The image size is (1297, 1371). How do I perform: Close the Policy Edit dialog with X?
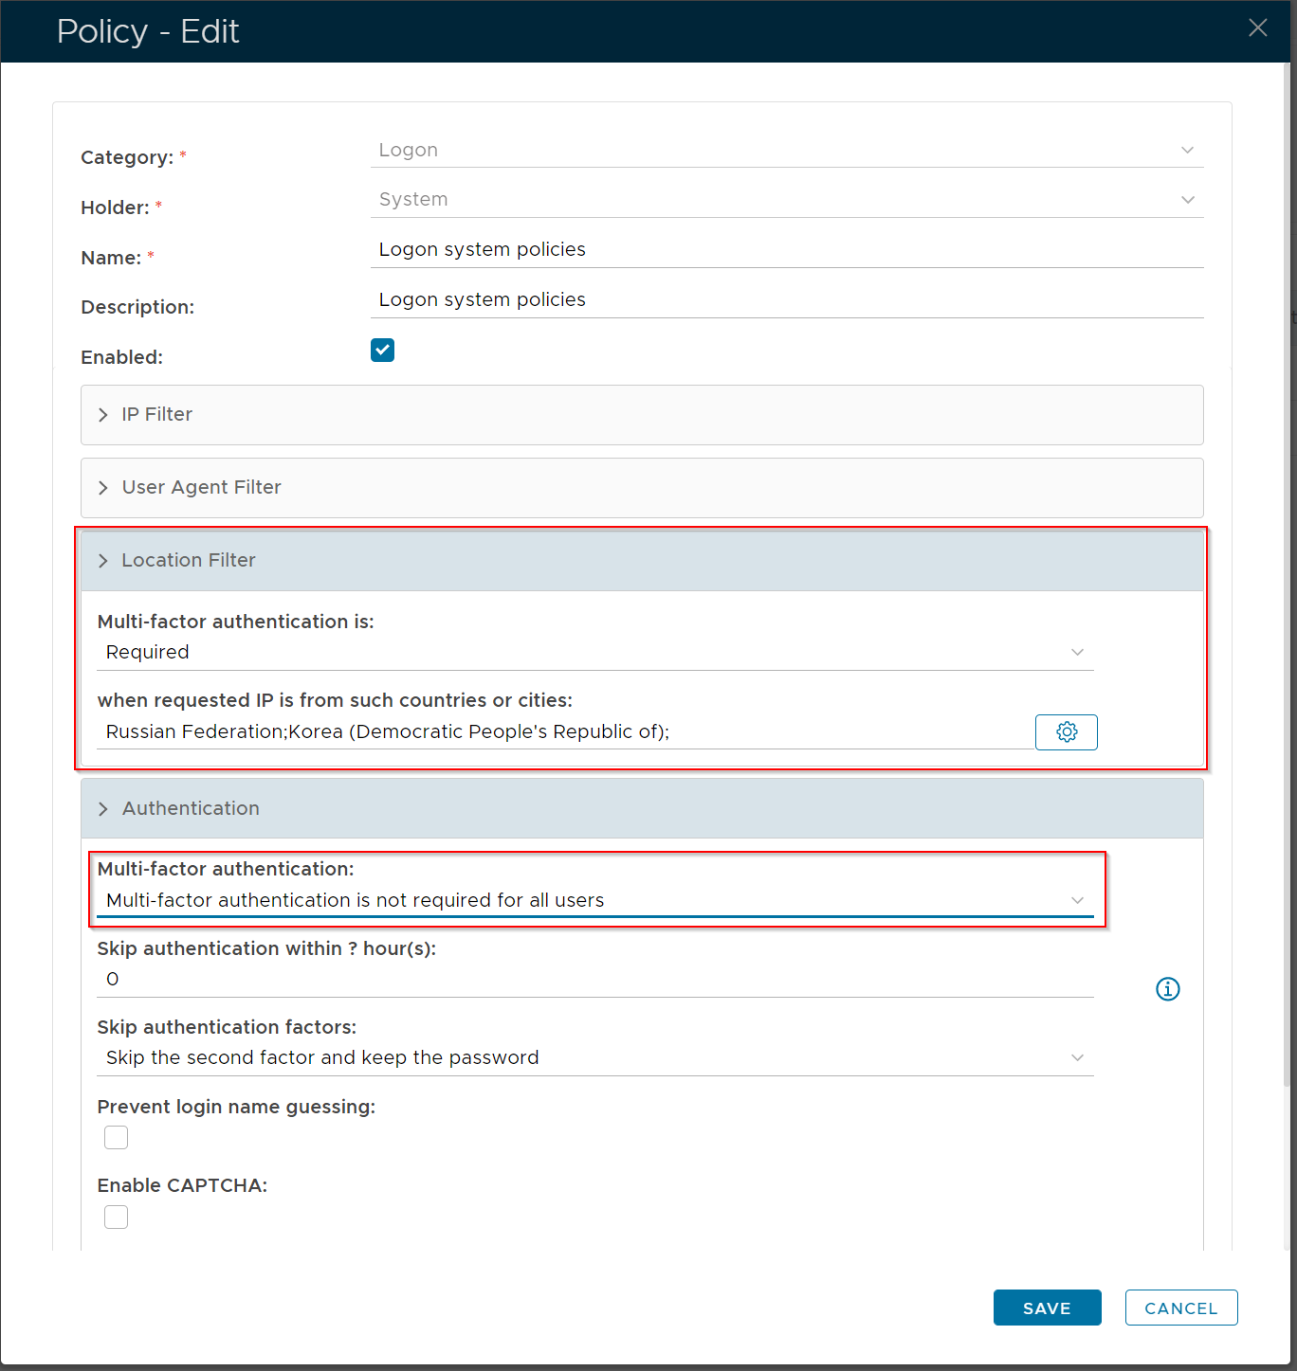(x=1257, y=28)
